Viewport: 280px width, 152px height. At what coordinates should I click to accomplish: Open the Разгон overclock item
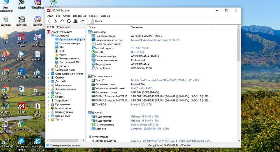tap(61, 55)
